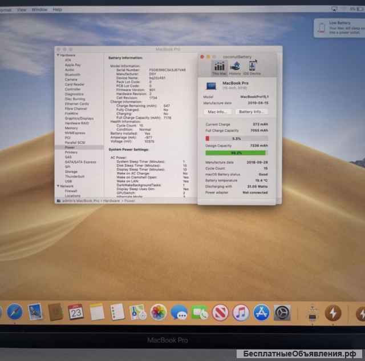365x361 pixels.
Task: Launch Messages from the Dock
Action: [179, 312]
